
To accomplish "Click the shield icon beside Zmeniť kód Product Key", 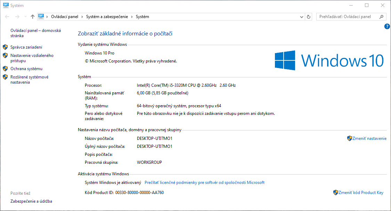I will pyautogui.click(x=336, y=192).
